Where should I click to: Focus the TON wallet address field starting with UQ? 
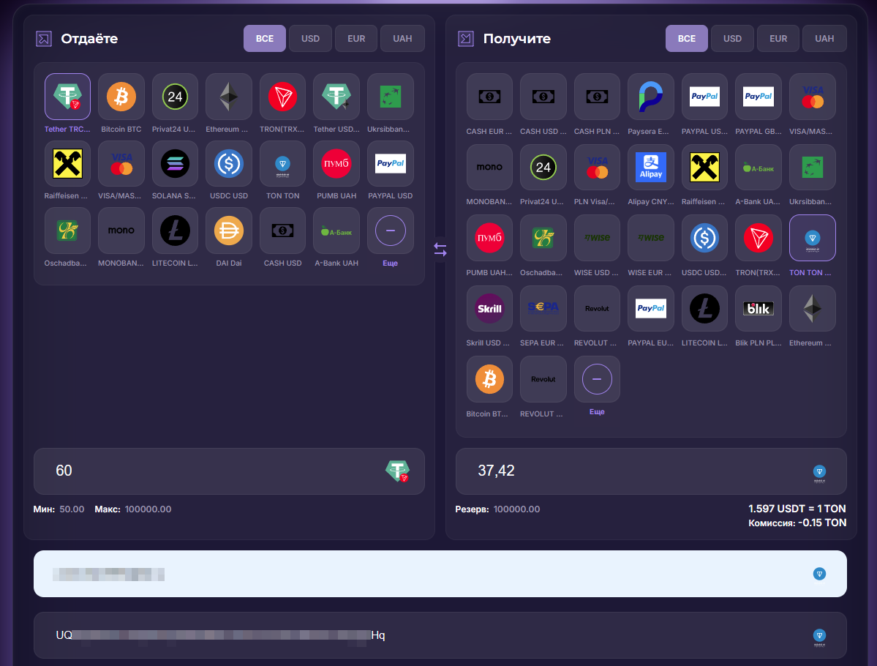(424, 635)
